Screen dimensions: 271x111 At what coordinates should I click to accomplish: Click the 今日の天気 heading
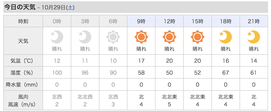(20, 7)
